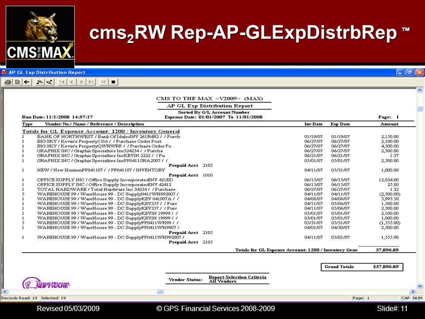425x319 pixels.
Task: Click the horizontal scrollbar thumb
Action: point(160,292)
